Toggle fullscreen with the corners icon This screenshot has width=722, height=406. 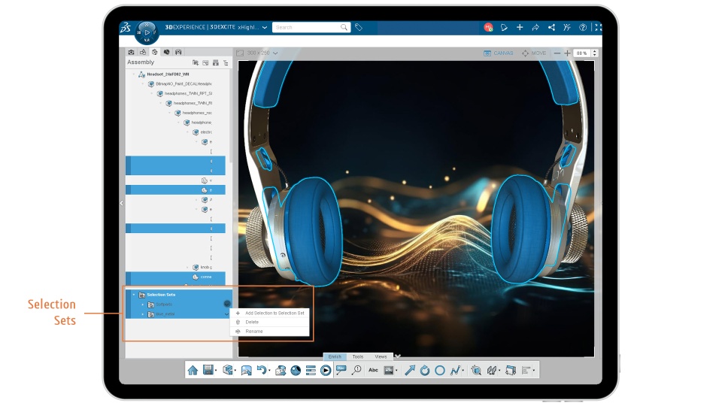click(598, 28)
